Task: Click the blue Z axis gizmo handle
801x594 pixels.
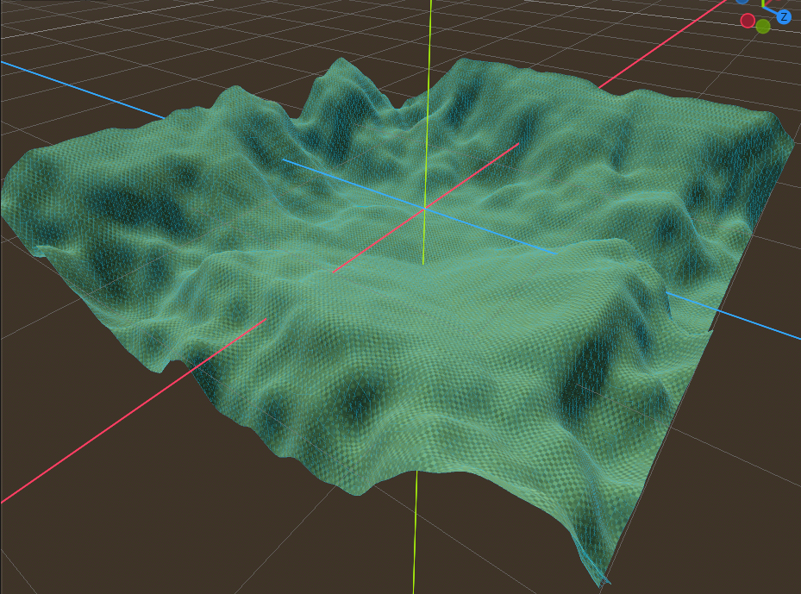Action: pos(784,17)
